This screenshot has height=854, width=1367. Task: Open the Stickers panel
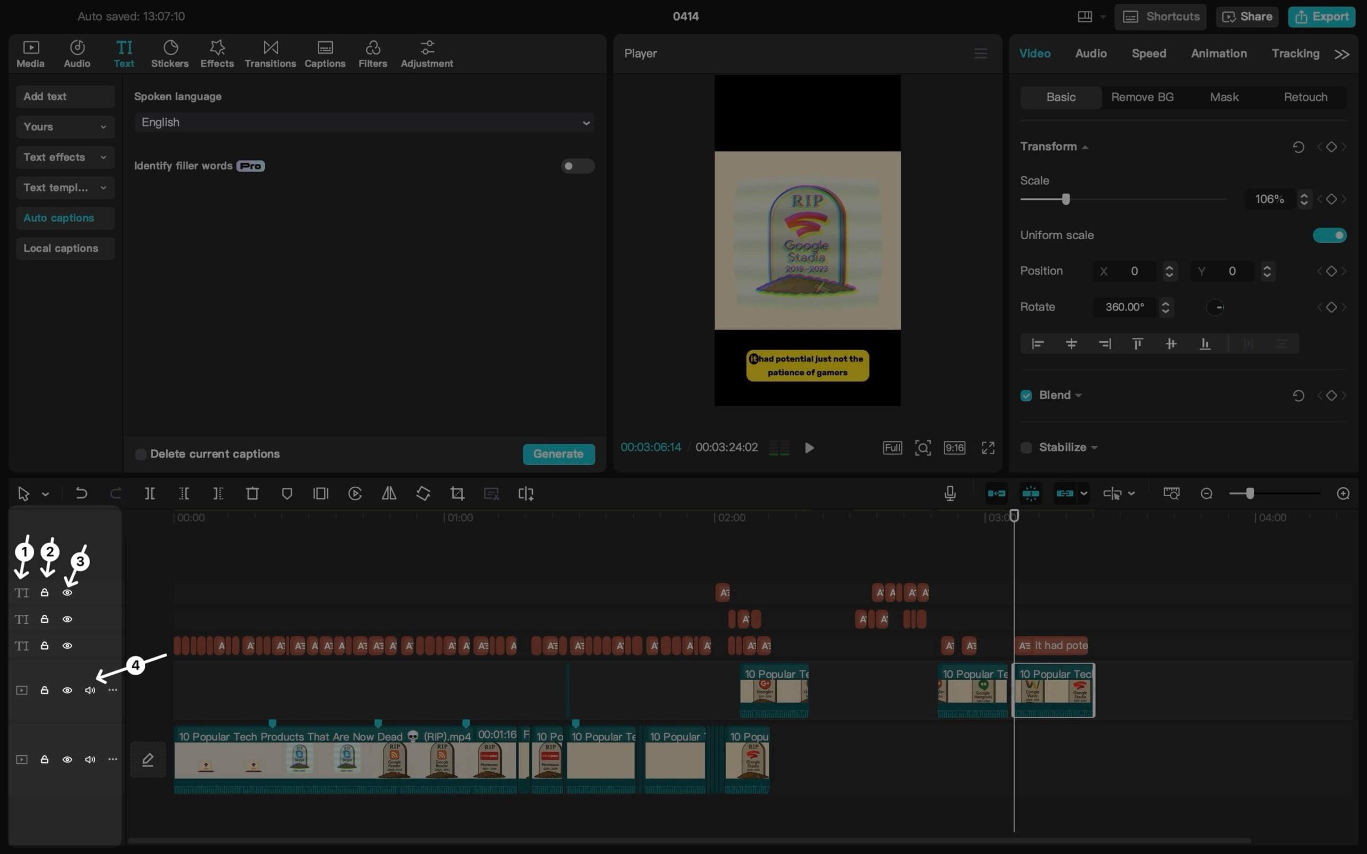pyautogui.click(x=169, y=54)
